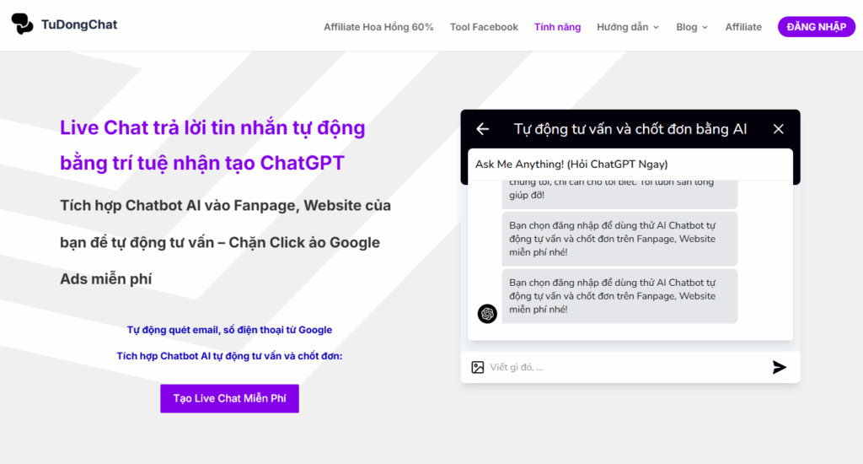
Task: Select the Tính năng menu item
Action: (557, 27)
